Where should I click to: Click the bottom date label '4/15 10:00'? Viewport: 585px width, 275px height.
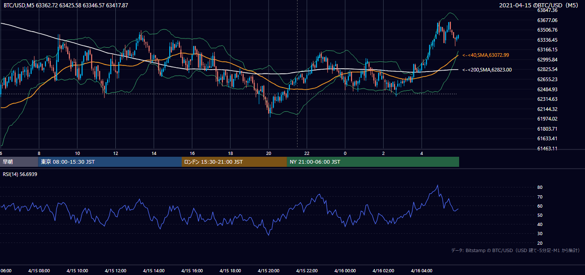pyautogui.click(x=77, y=271)
